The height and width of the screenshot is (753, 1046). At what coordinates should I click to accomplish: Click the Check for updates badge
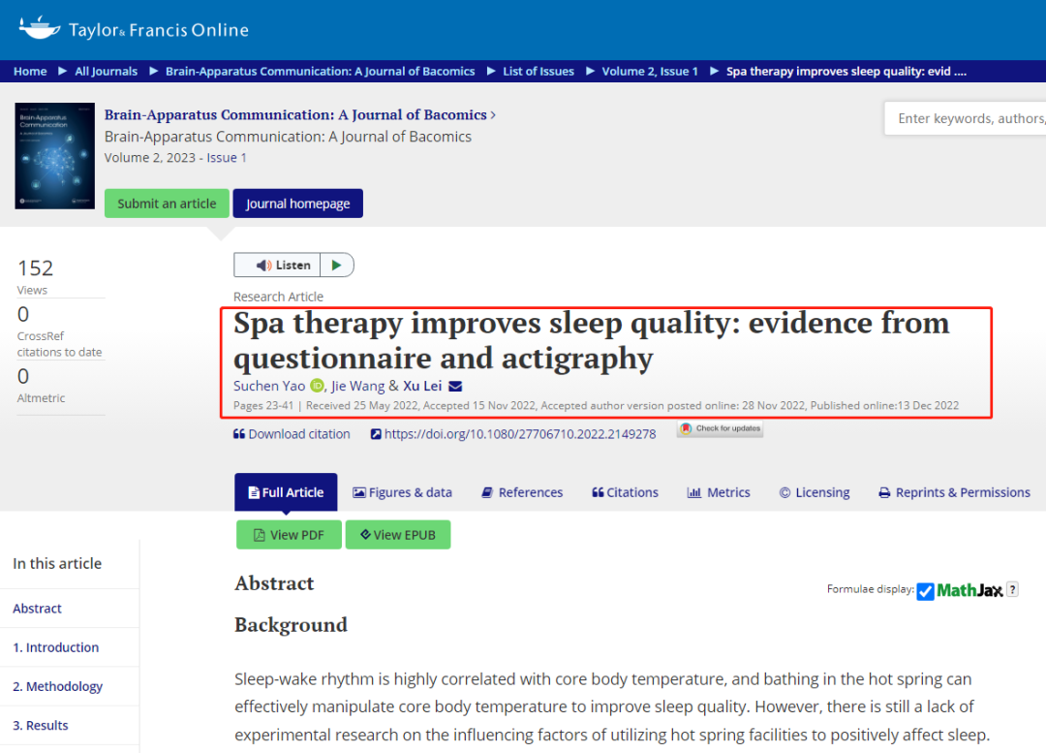click(x=720, y=428)
